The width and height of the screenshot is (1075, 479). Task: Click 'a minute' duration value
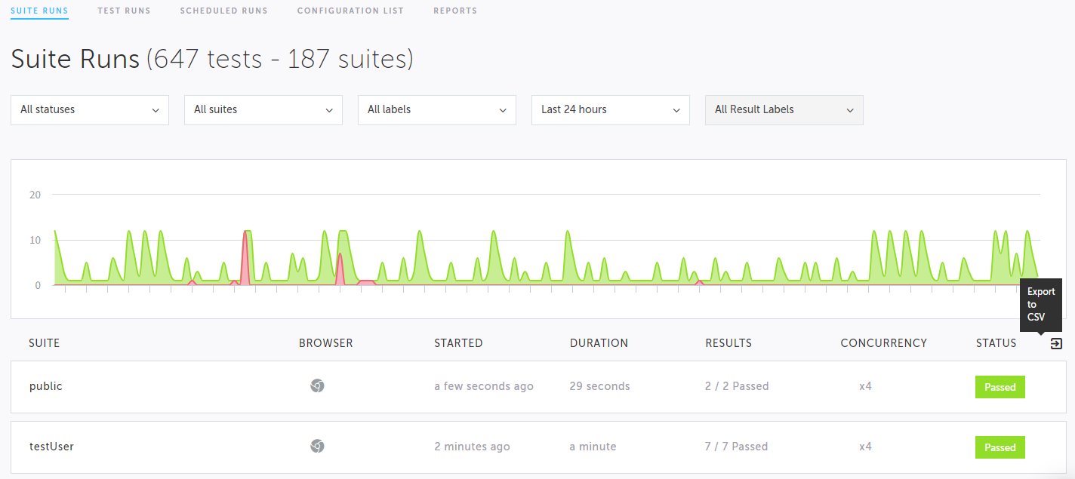click(x=593, y=447)
